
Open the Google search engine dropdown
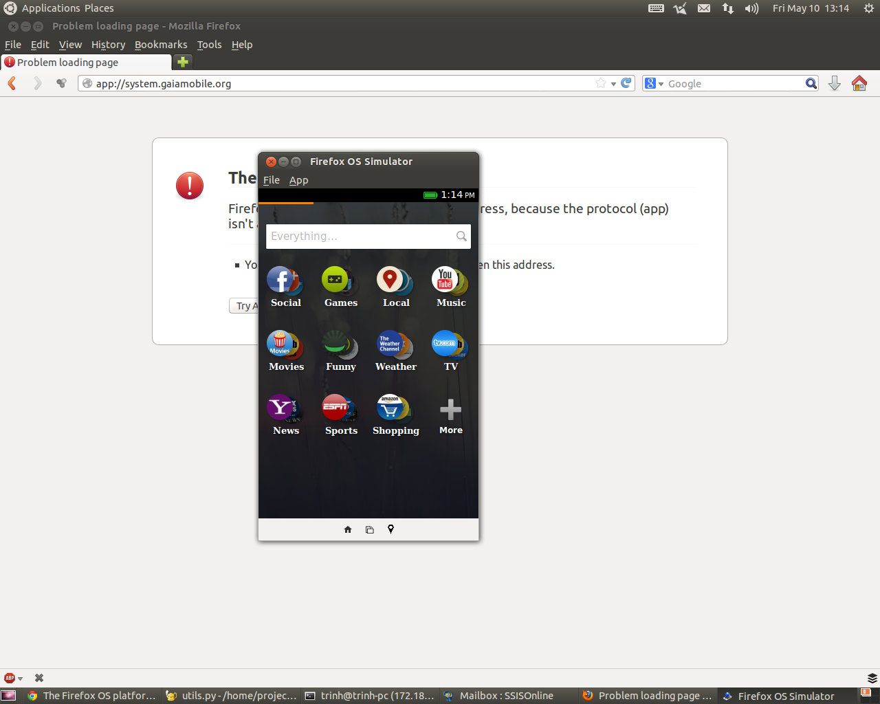pos(661,83)
